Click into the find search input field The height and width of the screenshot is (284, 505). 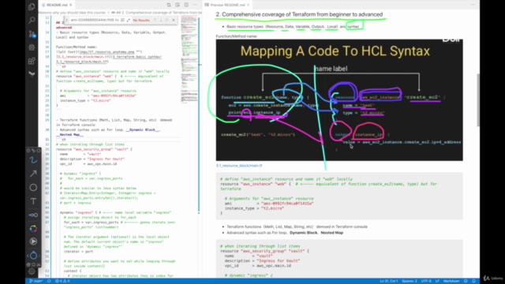(92, 20)
